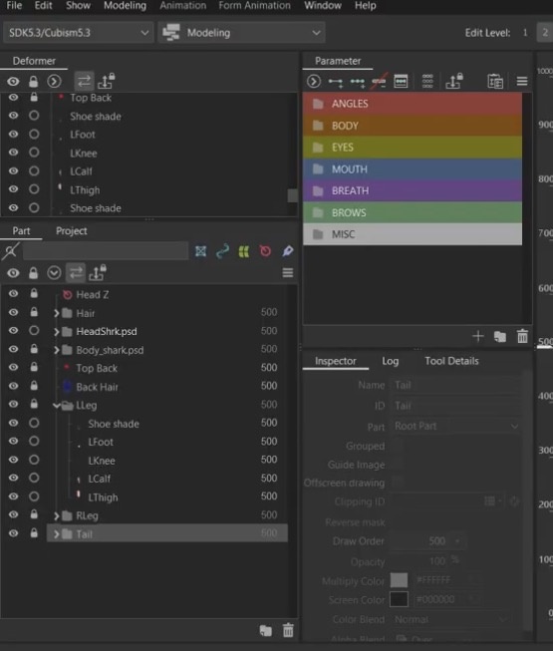Toggle the lock on the Back Hair part
Screen dimensions: 553x651
[34, 386]
